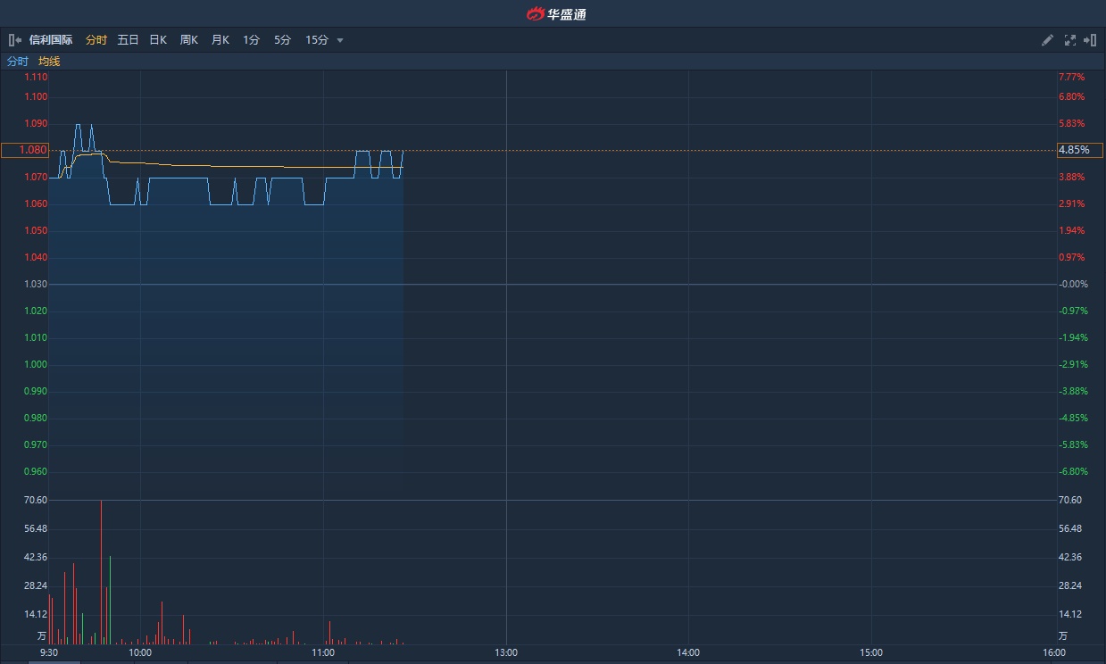The height and width of the screenshot is (664, 1106).
Task: Collapse the left panel using arrow icon
Action: coord(14,40)
